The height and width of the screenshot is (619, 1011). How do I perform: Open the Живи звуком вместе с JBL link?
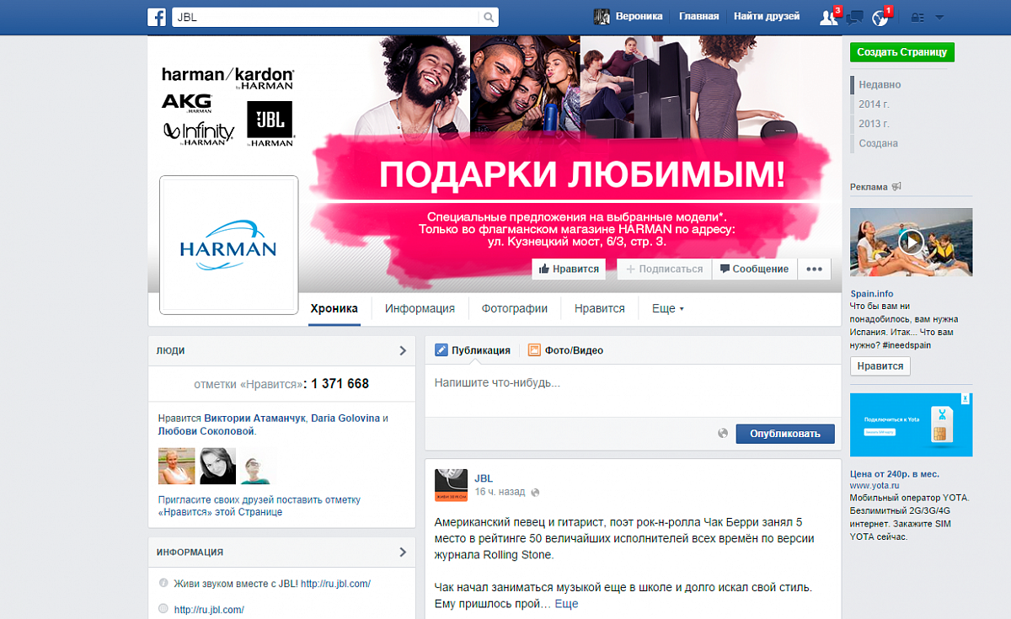(x=272, y=583)
